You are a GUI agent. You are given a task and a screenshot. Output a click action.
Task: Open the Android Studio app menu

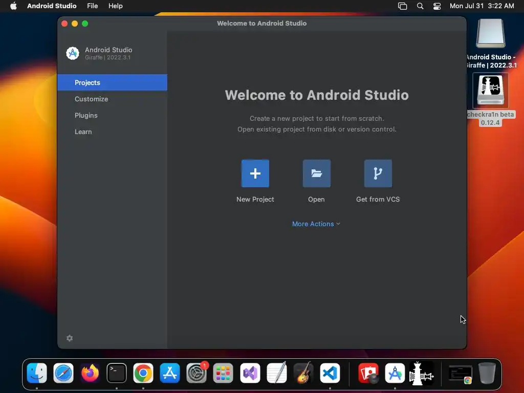(52, 6)
